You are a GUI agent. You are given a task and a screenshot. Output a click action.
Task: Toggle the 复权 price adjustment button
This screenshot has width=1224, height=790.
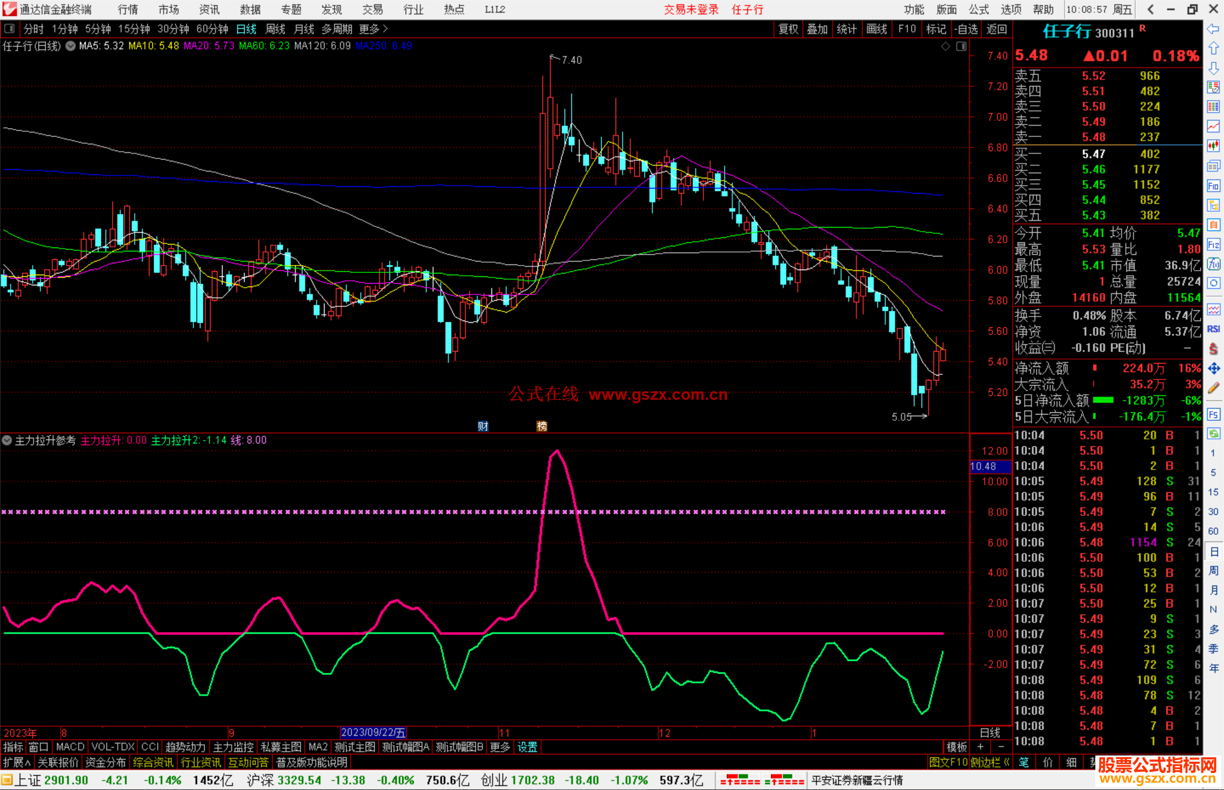[x=788, y=29]
